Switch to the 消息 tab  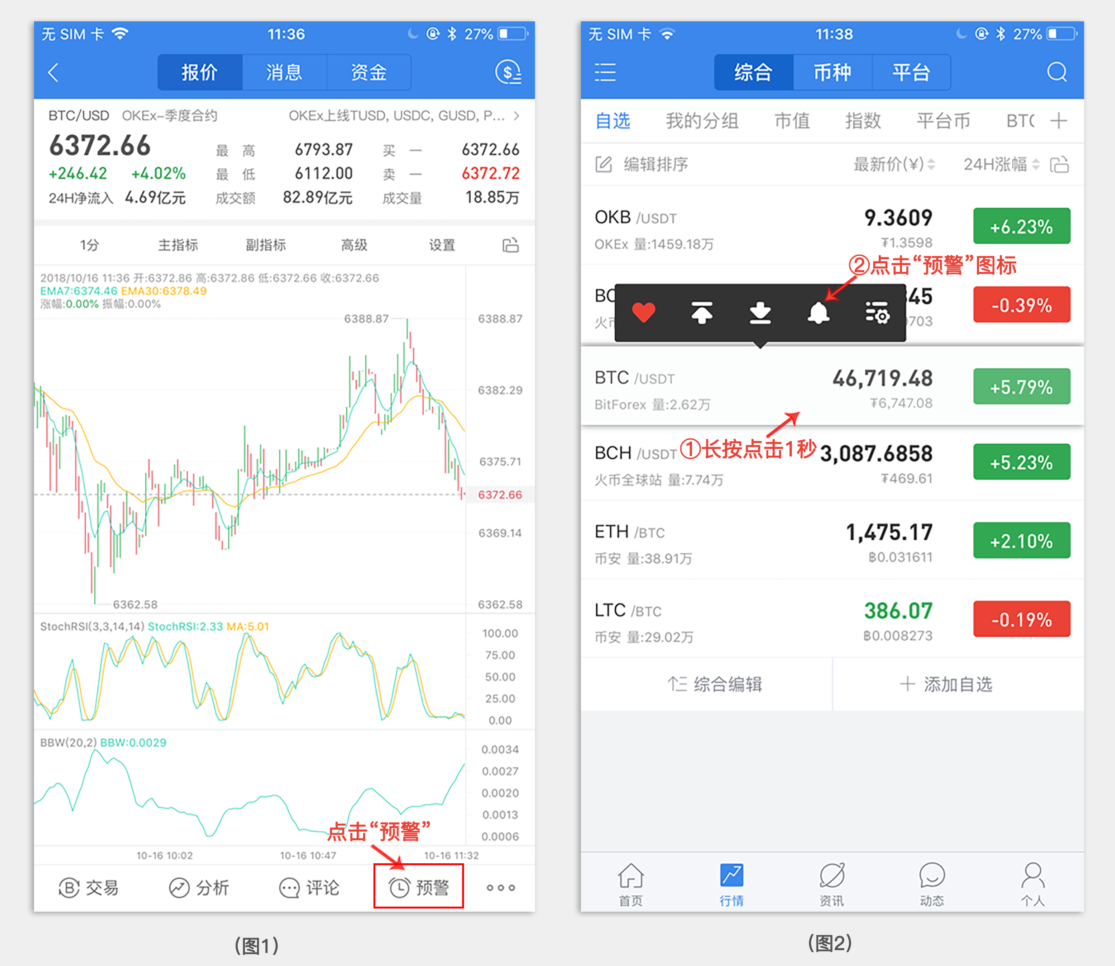[x=284, y=72]
